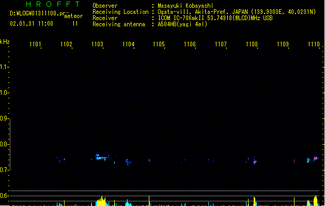Image resolution: width=325 pixels, height=206 pixels.
Task: Click the antenna text A504HB(yagi 4el)
Action: tap(182, 24)
